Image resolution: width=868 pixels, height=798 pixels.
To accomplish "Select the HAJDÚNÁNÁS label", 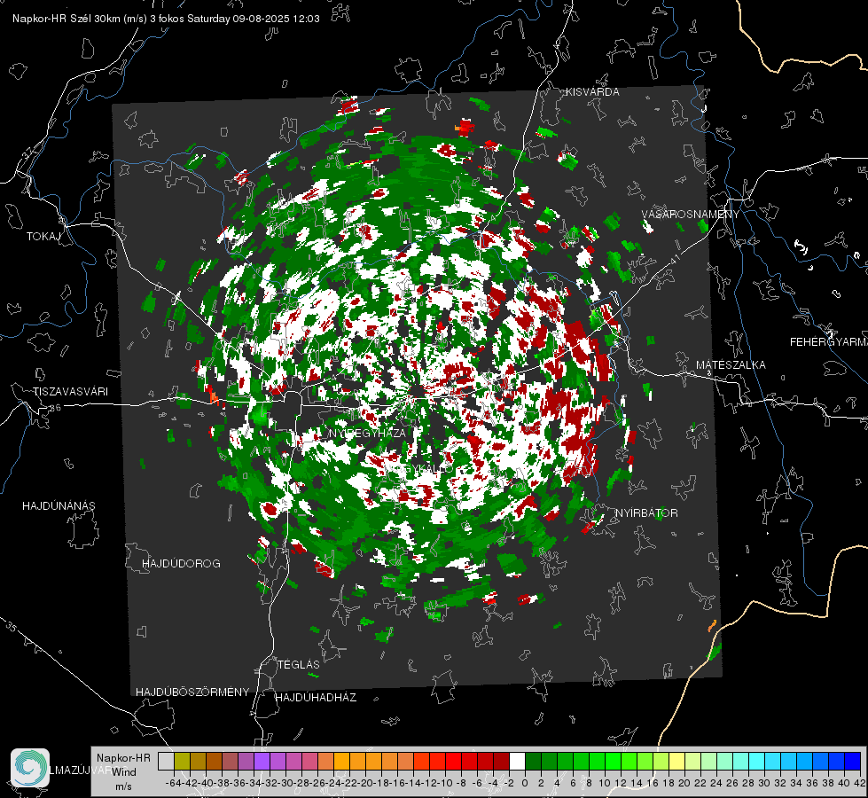I will 59,506.
